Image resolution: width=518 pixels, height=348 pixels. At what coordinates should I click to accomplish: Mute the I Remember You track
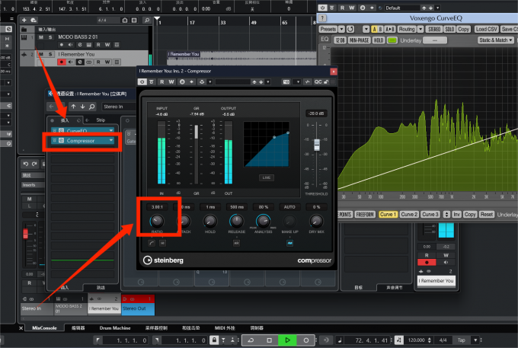tap(41, 54)
